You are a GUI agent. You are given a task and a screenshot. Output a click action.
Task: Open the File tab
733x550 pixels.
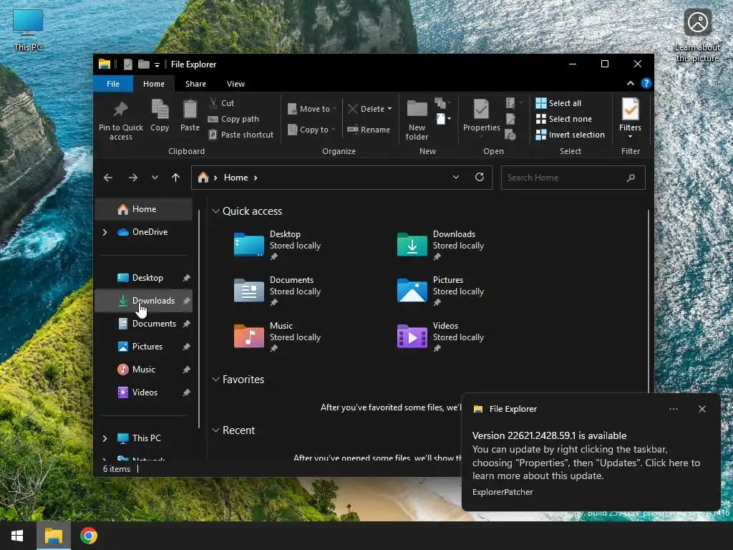[113, 84]
